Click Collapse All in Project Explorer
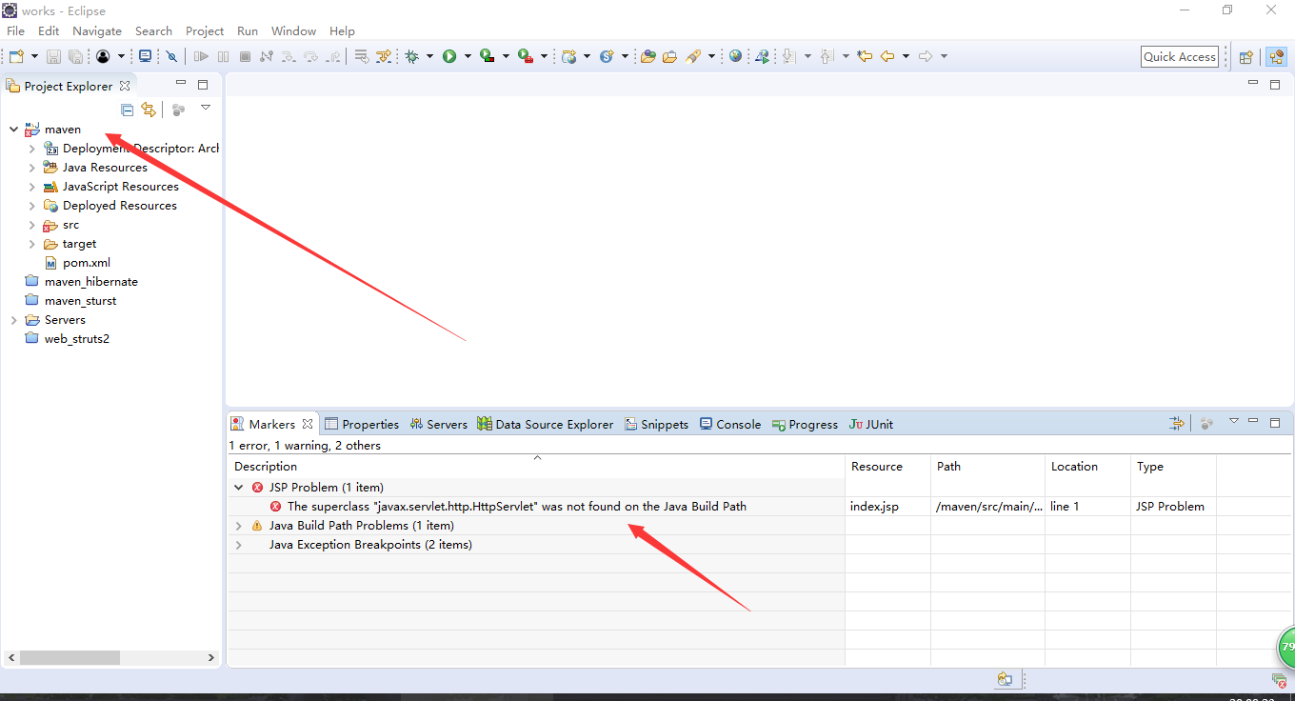This screenshot has height=701, width=1295. pyautogui.click(x=128, y=110)
